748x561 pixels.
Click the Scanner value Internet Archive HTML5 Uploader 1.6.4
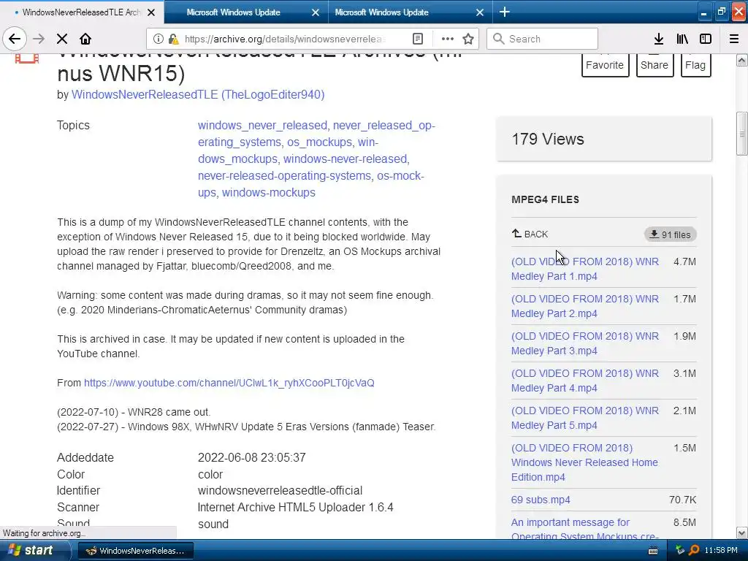pos(296,507)
